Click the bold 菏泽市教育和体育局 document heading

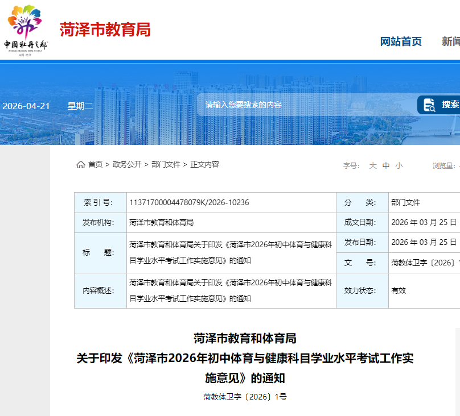pyautogui.click(x=245, y=339)
